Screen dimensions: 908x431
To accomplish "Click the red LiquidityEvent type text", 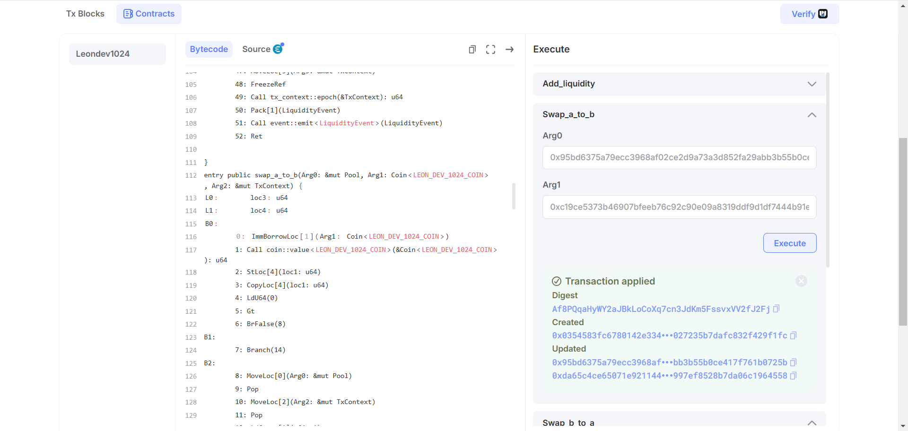I will pos(347,123).
